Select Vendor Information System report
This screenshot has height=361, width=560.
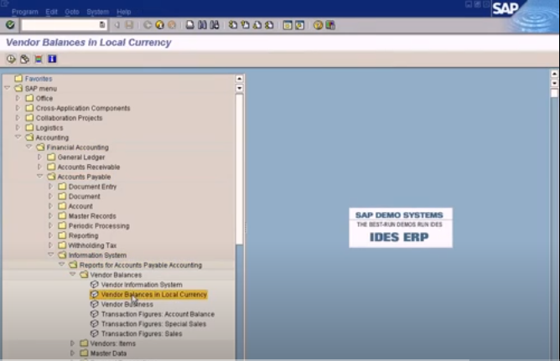click(142, 285)
